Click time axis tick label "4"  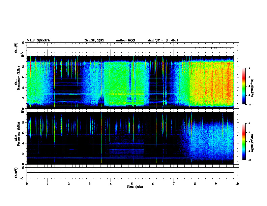pos(111,184)
